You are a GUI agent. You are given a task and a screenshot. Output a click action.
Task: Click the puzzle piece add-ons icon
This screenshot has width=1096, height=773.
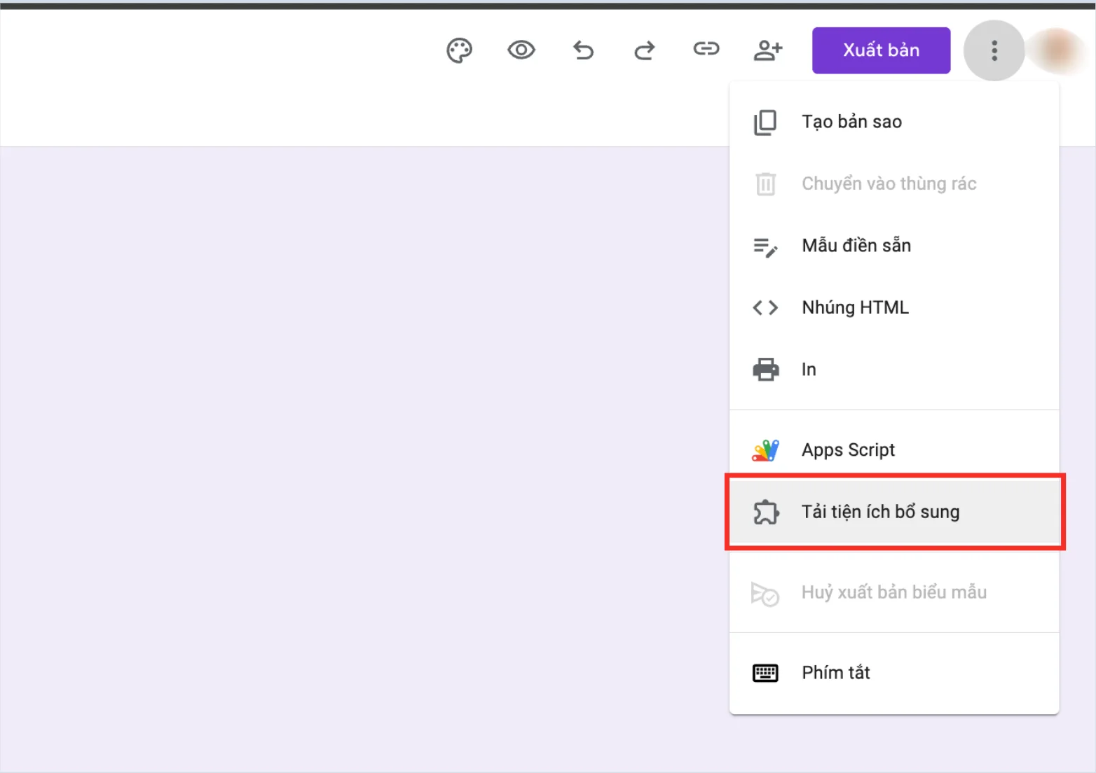765,513
